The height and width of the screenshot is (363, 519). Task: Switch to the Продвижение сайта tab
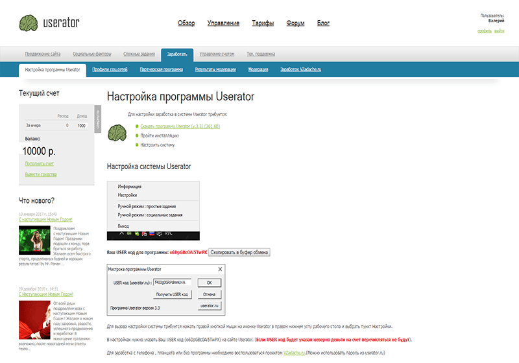click(x=43, y=54)
